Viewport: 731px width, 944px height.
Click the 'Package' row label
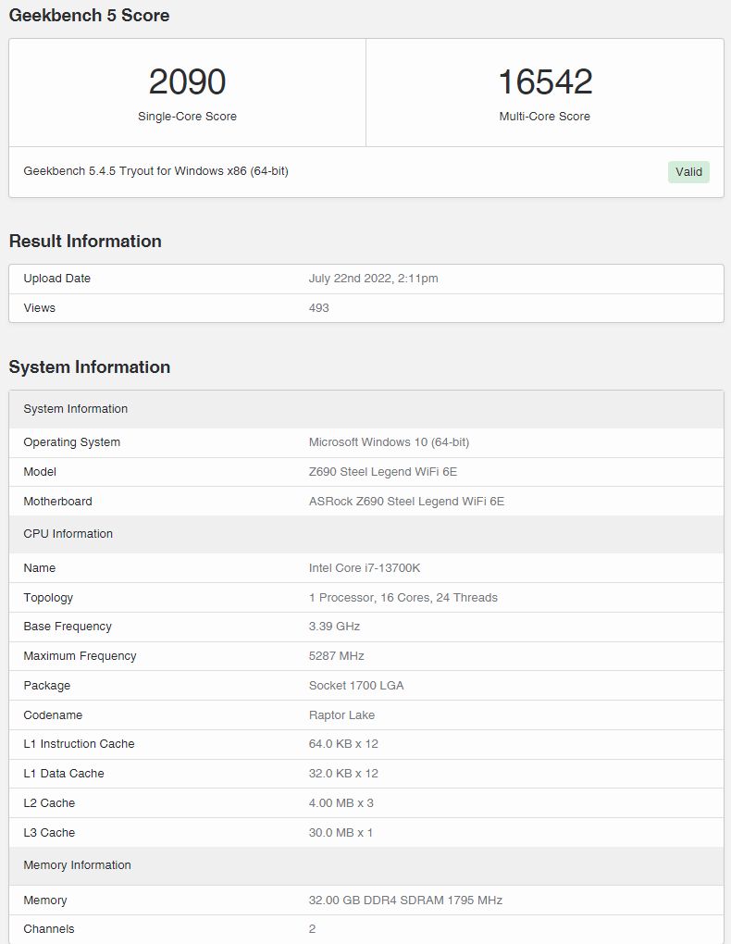pos(47,685)
